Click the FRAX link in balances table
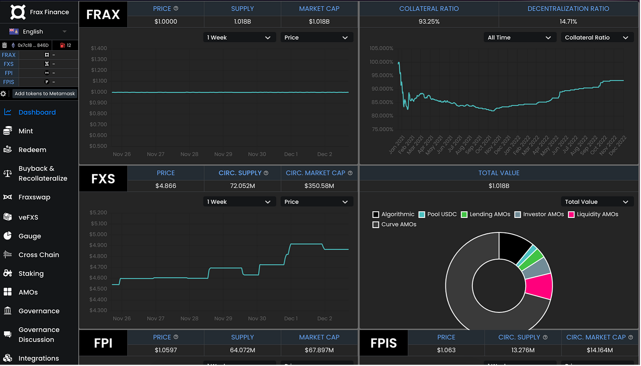 [9, 55]
